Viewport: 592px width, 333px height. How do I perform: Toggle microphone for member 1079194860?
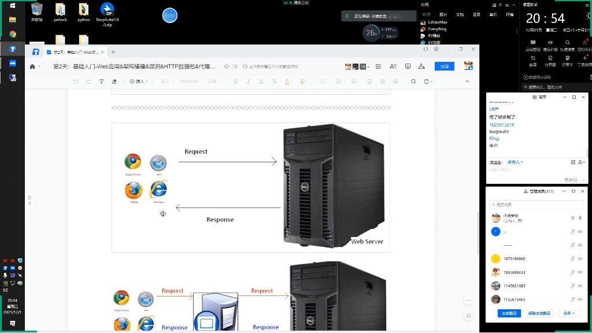pos(573,258)
